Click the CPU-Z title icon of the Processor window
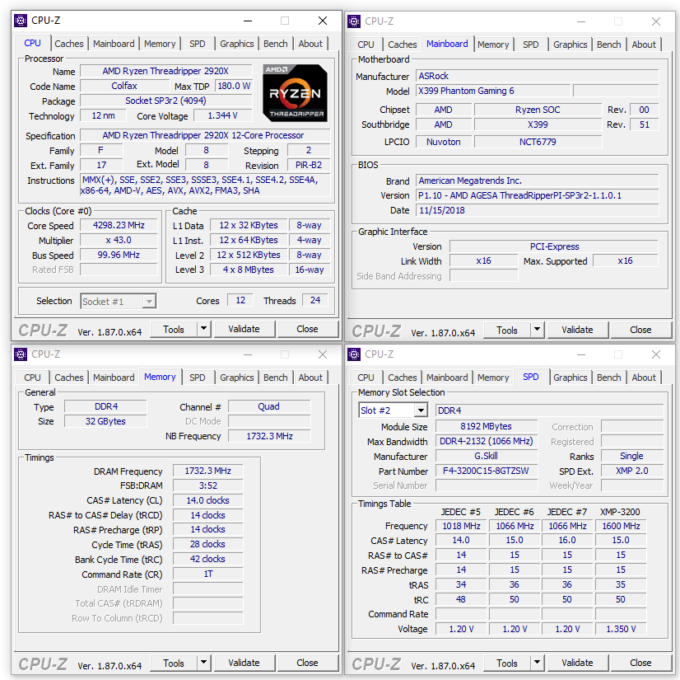This screenshot has height=680, width=680. pos(21,21)
